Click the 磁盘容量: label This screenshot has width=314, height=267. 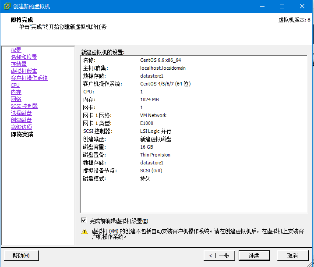click(x=95, y=147)
